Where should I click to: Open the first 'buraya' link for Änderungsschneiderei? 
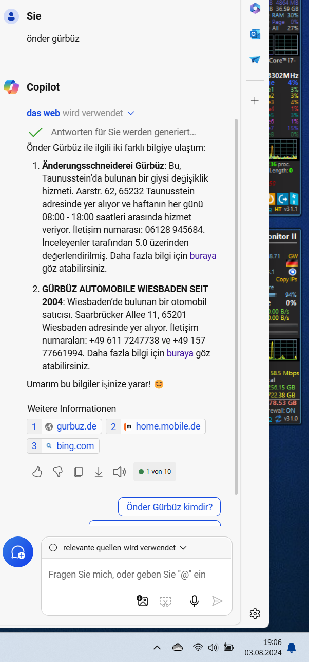click(203, 255)
